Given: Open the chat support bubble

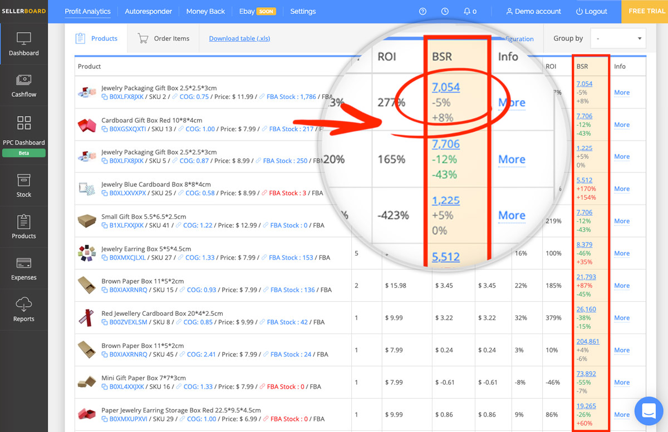Looking at the screenshot, I should (649, 411).
